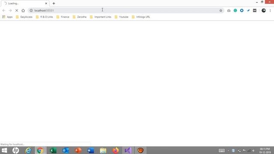
Task: Open Chrome's three-dot menu
Action: 270,10
